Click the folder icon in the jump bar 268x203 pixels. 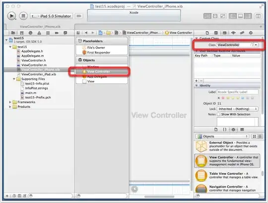108,33
